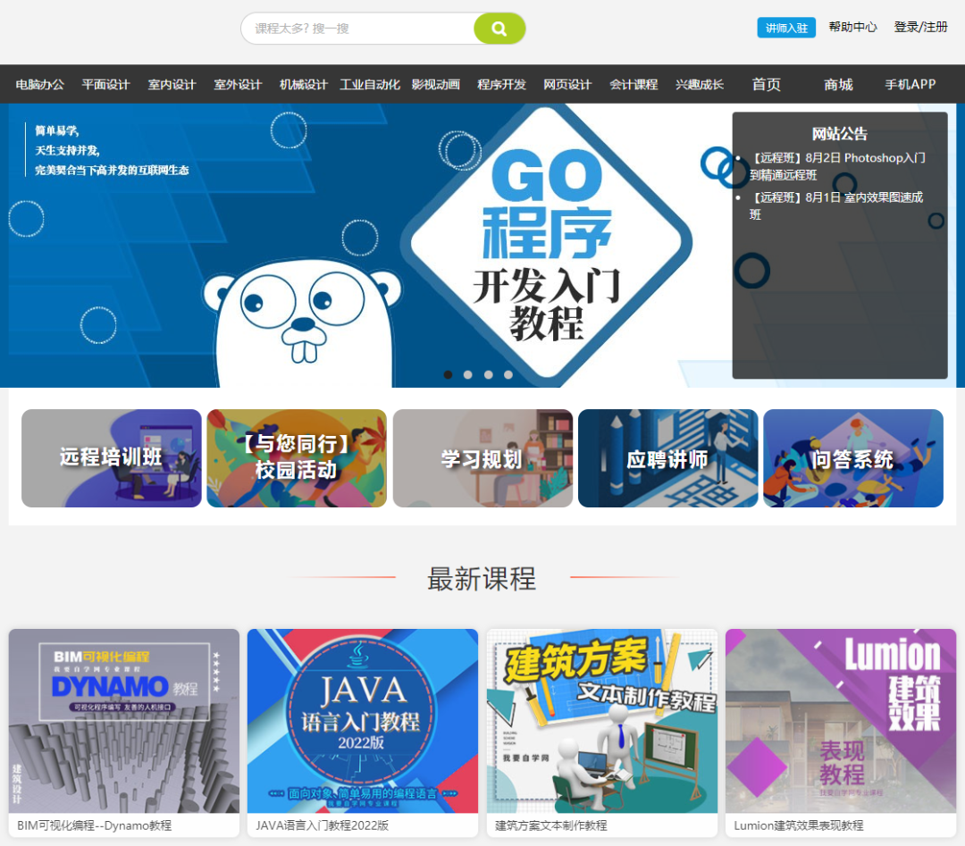Open the 室外设计 menu category

[238, 84]
